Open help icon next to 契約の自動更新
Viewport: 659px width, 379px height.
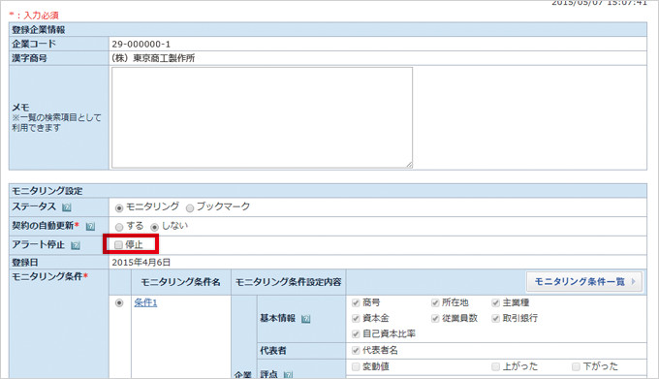click(90, 227)
